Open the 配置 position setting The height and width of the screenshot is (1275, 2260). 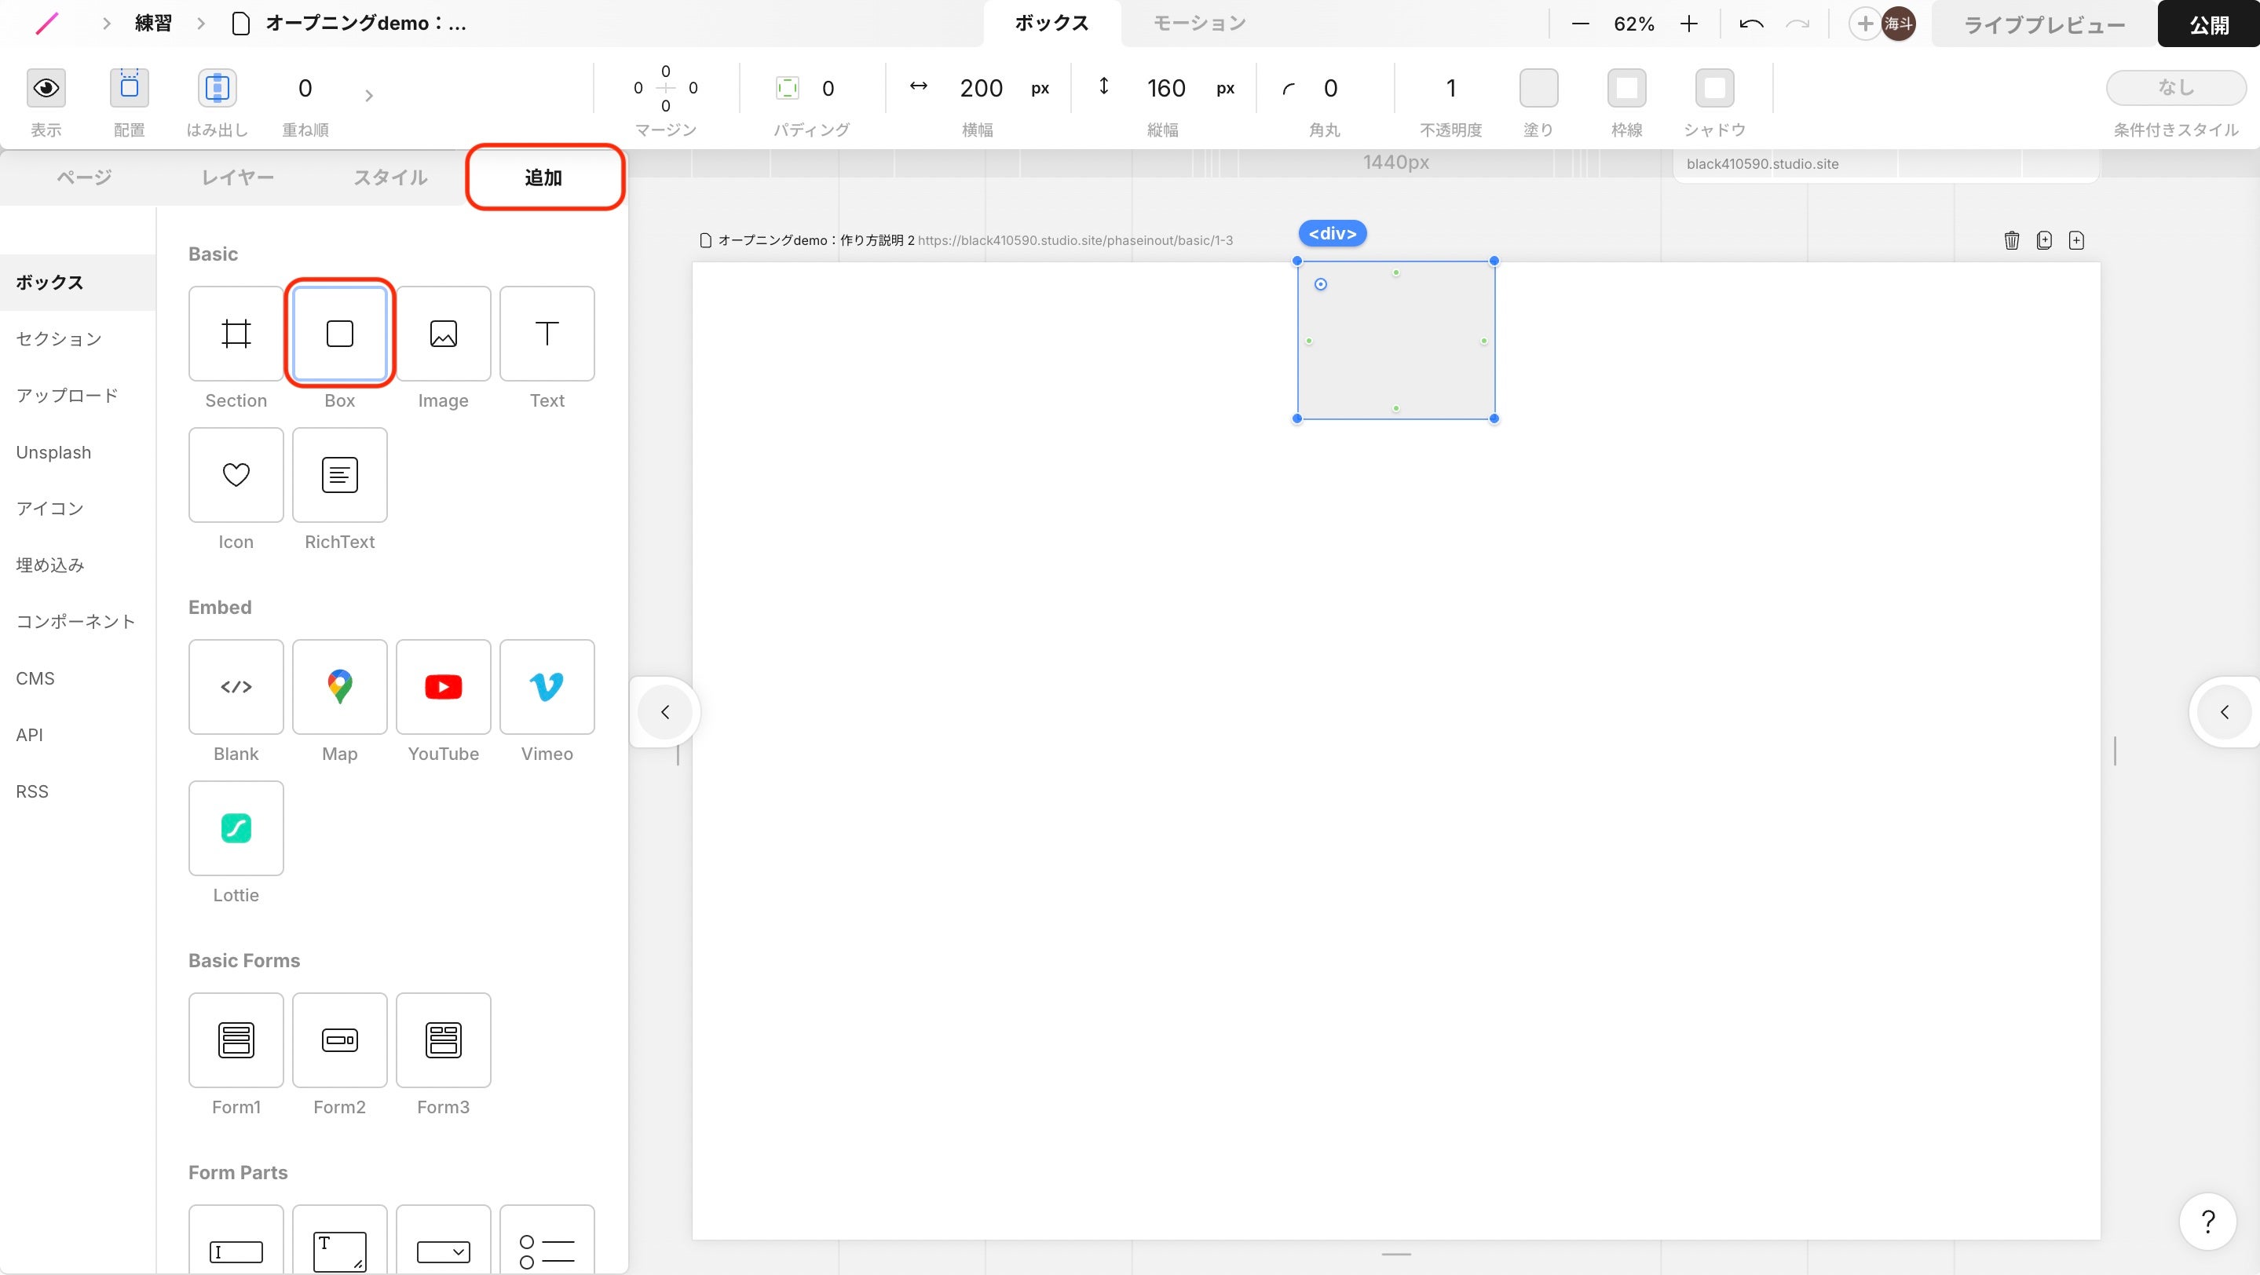(129, 88)
